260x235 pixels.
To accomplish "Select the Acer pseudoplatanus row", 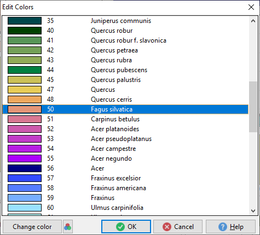I will coord(125,139).
